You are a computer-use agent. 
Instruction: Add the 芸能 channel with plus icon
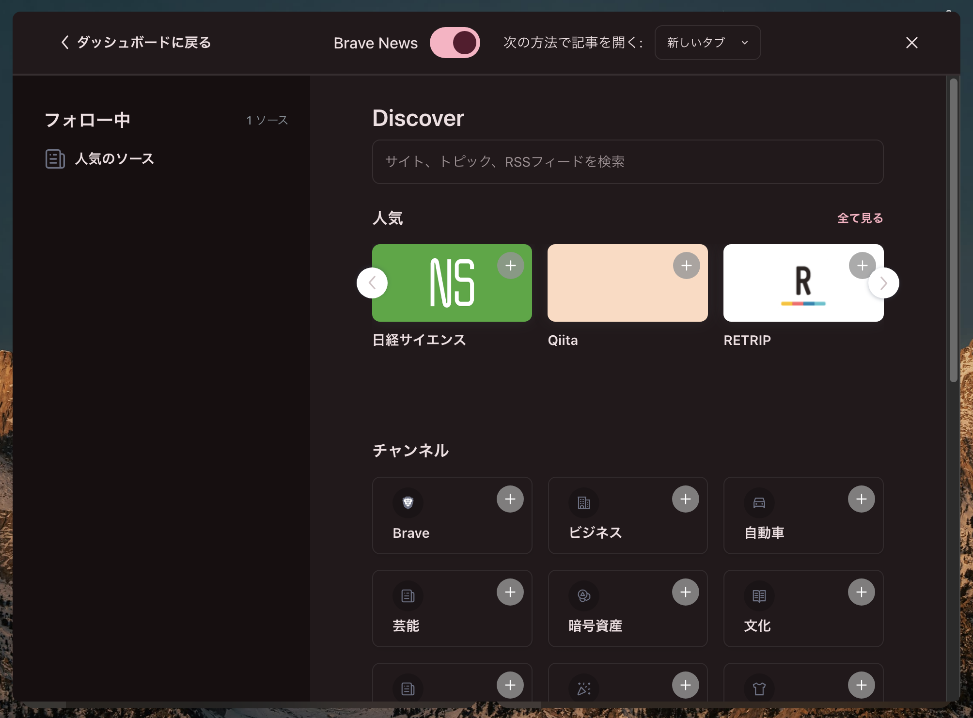[510, 592]
